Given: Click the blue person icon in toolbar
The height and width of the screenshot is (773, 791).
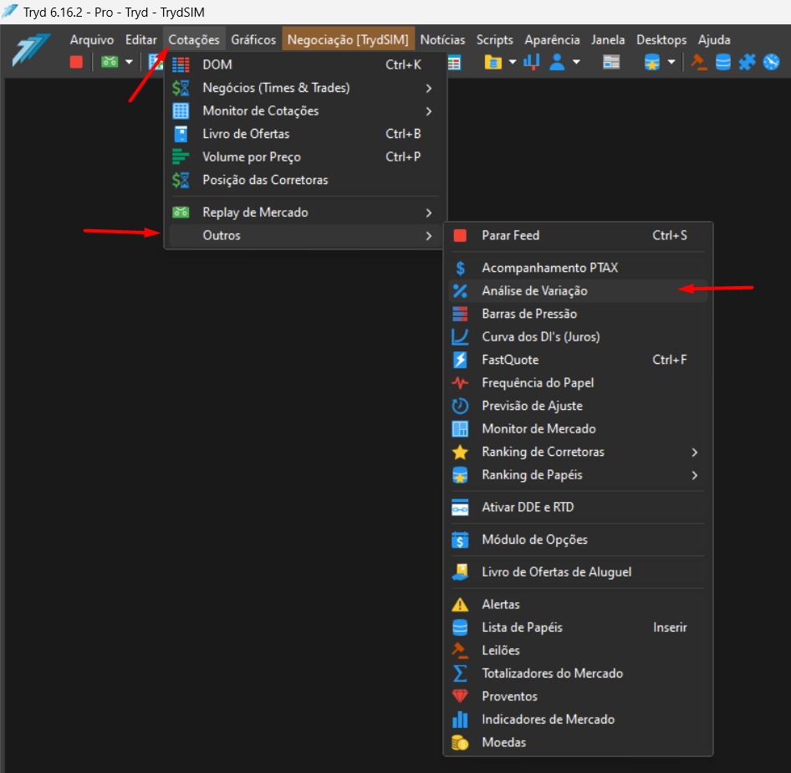Looking at the screenshot, I should pyautogui.click(x=557, y=62).
